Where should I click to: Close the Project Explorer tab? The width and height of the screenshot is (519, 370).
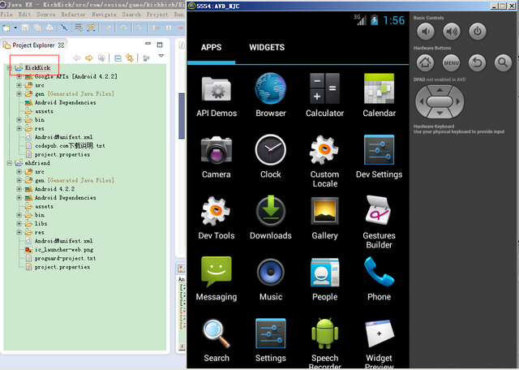[62, 45]
